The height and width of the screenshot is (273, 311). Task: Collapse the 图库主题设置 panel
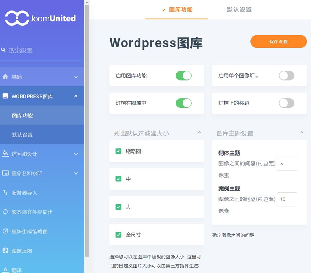(x=302, y=132)
